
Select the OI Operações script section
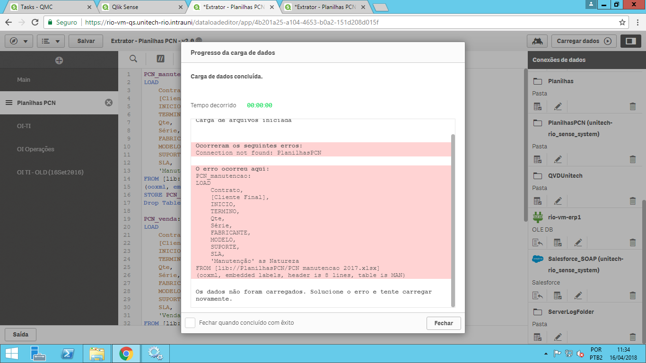coord(59,149)
